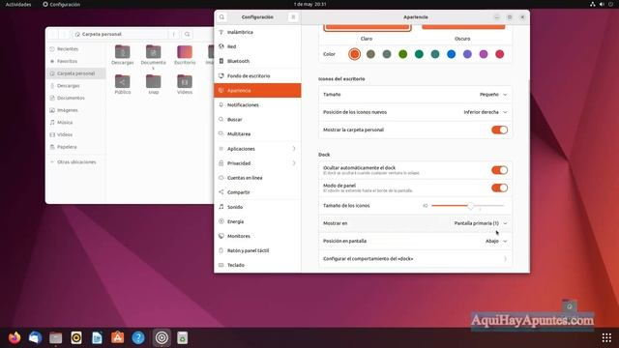
Task: Click the Tamaño de los iconos slider
Action: tap(468, 206)
